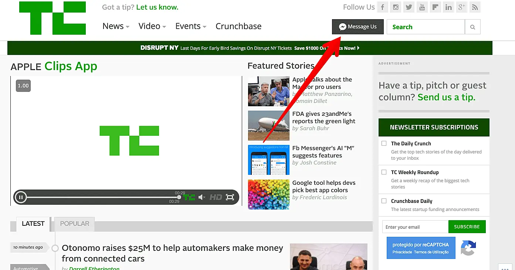Switch to the Popular tab
Image resolution: width=515 pixels, height=270 pixels.
pyautogui.click(x=74, y=224)
